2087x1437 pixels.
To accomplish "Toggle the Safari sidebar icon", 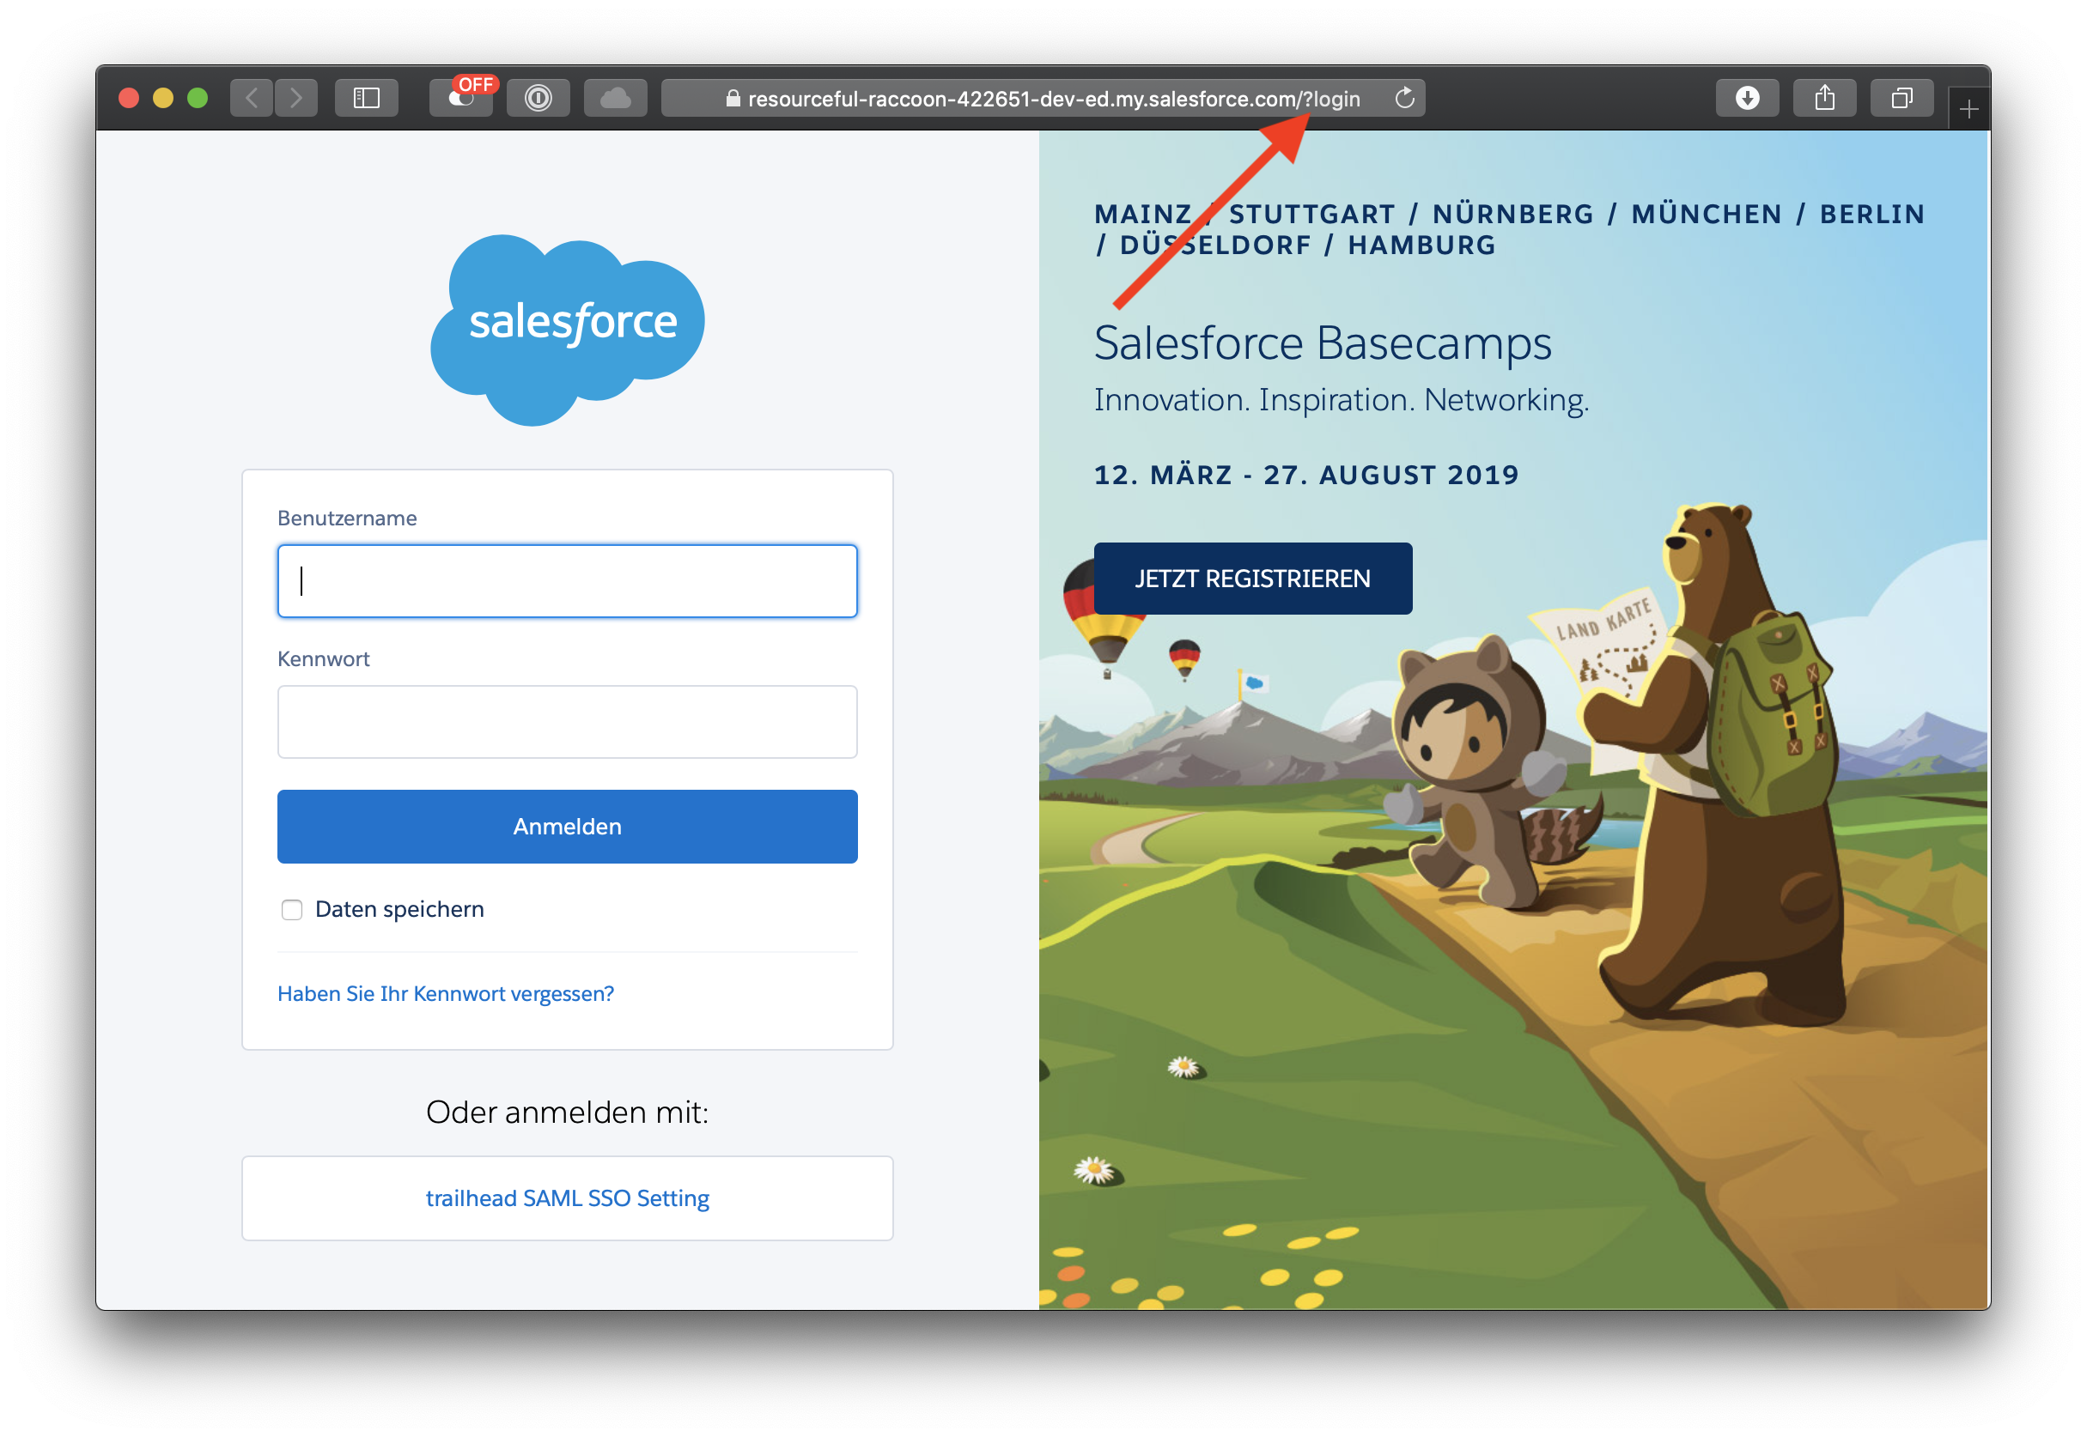I will coord(367,98).
